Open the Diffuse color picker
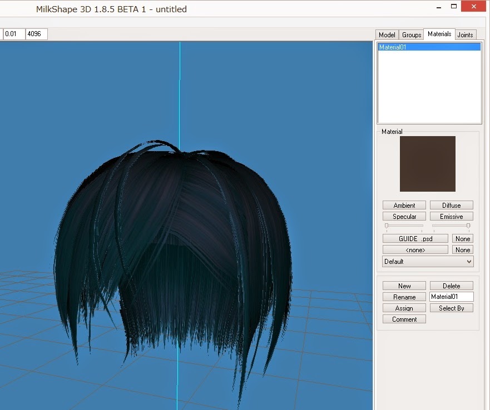Image resolution: width=490 pixels, height=410 pixels. [451, 205]
